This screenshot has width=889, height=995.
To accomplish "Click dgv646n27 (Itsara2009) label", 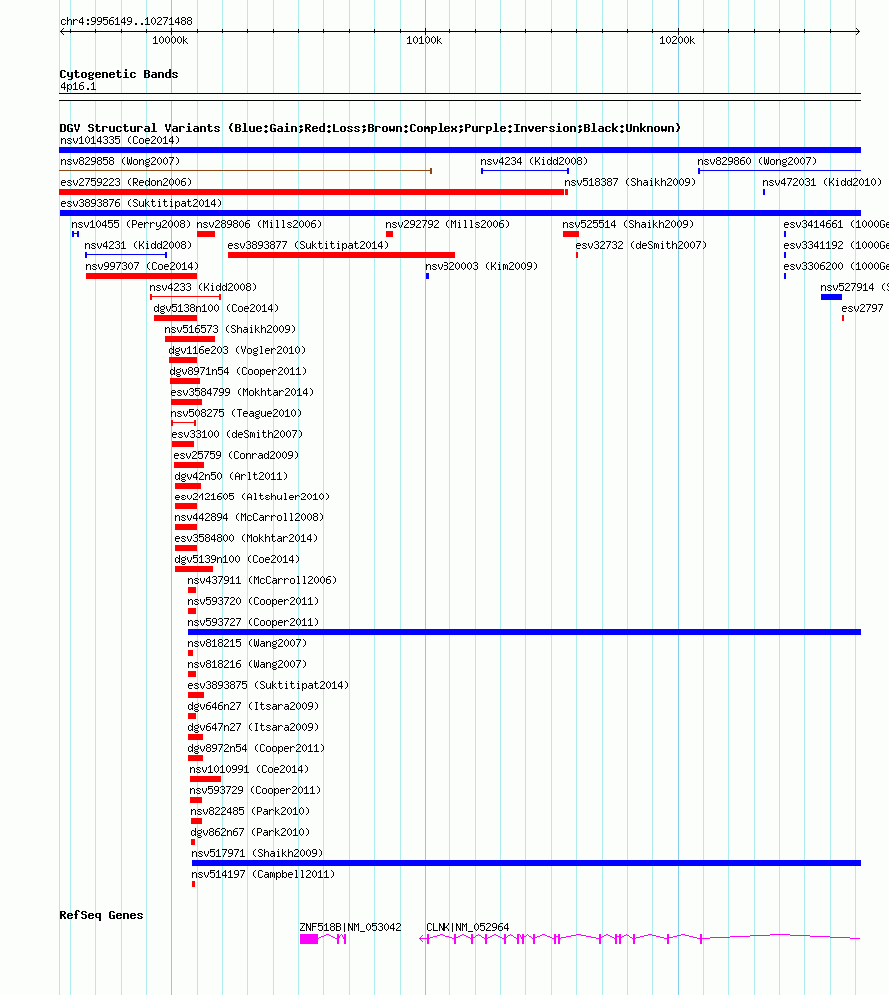I will [253, 706].
